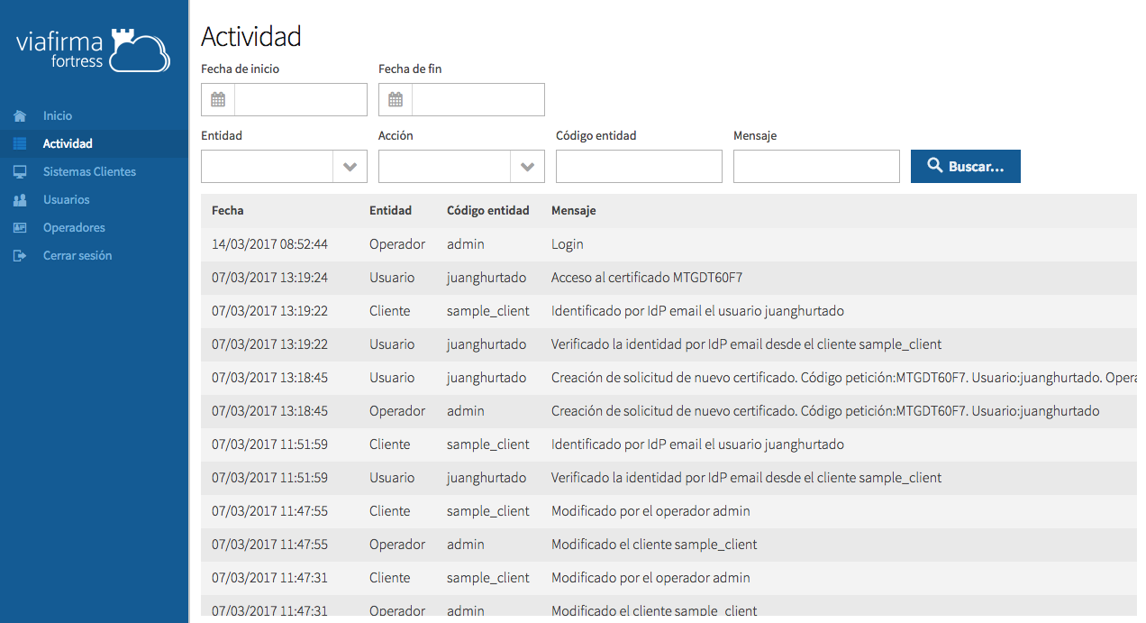This screenshot has width=1146, height=623.
Task: Click 'Identificado por IdP' message at 11:51:59
Action: pyautogui.click(x=697, y=444)
